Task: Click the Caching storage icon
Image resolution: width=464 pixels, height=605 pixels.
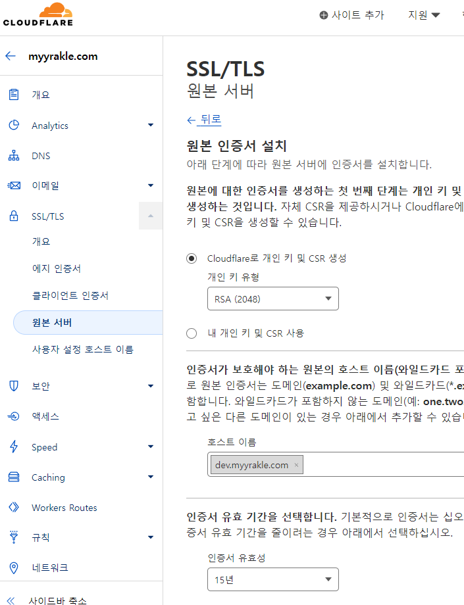Action: tap(14, 477)
